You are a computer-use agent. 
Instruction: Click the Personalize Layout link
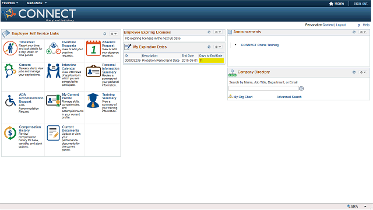click(341, 25)
